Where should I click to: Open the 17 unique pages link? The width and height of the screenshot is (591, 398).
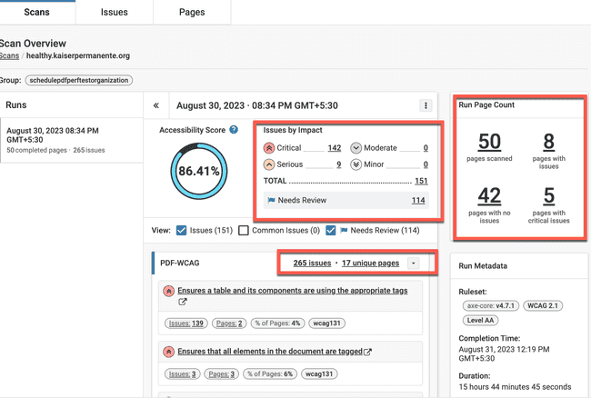[370, 263]
